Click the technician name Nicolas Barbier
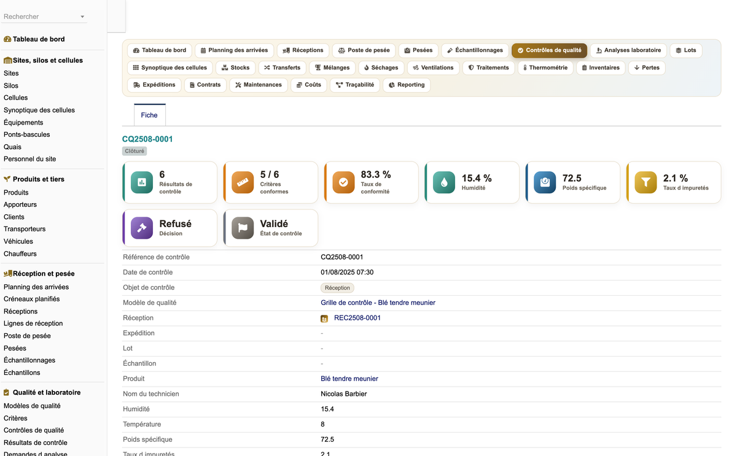This screenshot has width=737, height=456. point(344,394)
